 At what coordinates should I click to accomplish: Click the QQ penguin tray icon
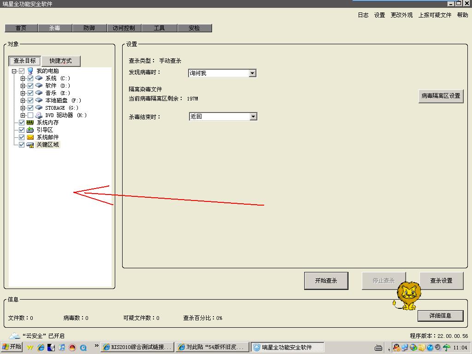397,348
